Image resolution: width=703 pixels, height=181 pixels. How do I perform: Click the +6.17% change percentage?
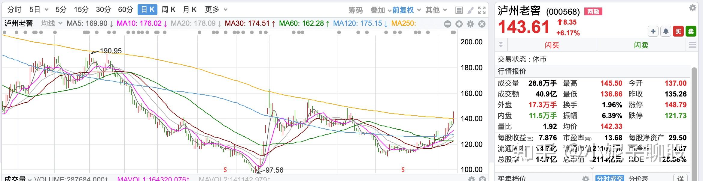pyautogui.click(x=568, y=33)
